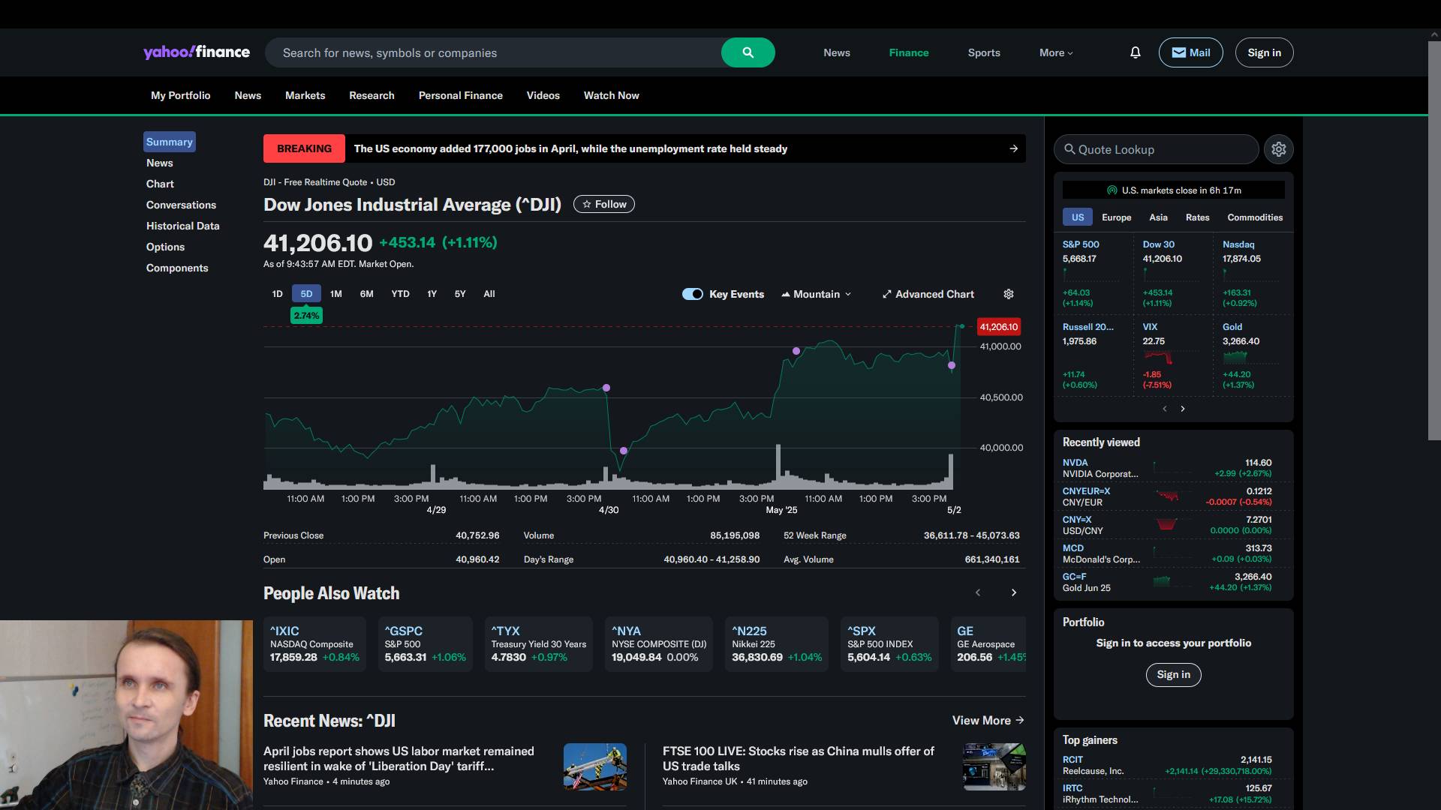Go to previous People Also Watch slide

(x=977, y=592)
